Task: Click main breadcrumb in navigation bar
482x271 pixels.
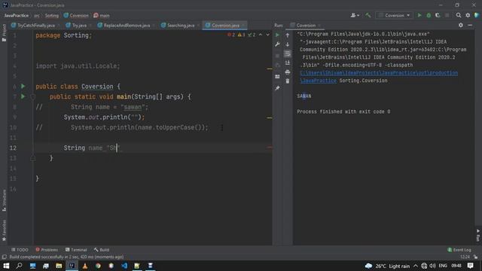Action: 102,15
